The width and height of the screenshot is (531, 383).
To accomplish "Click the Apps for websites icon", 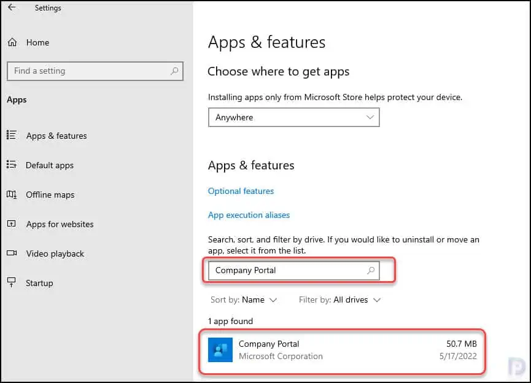I will point(12,224).
